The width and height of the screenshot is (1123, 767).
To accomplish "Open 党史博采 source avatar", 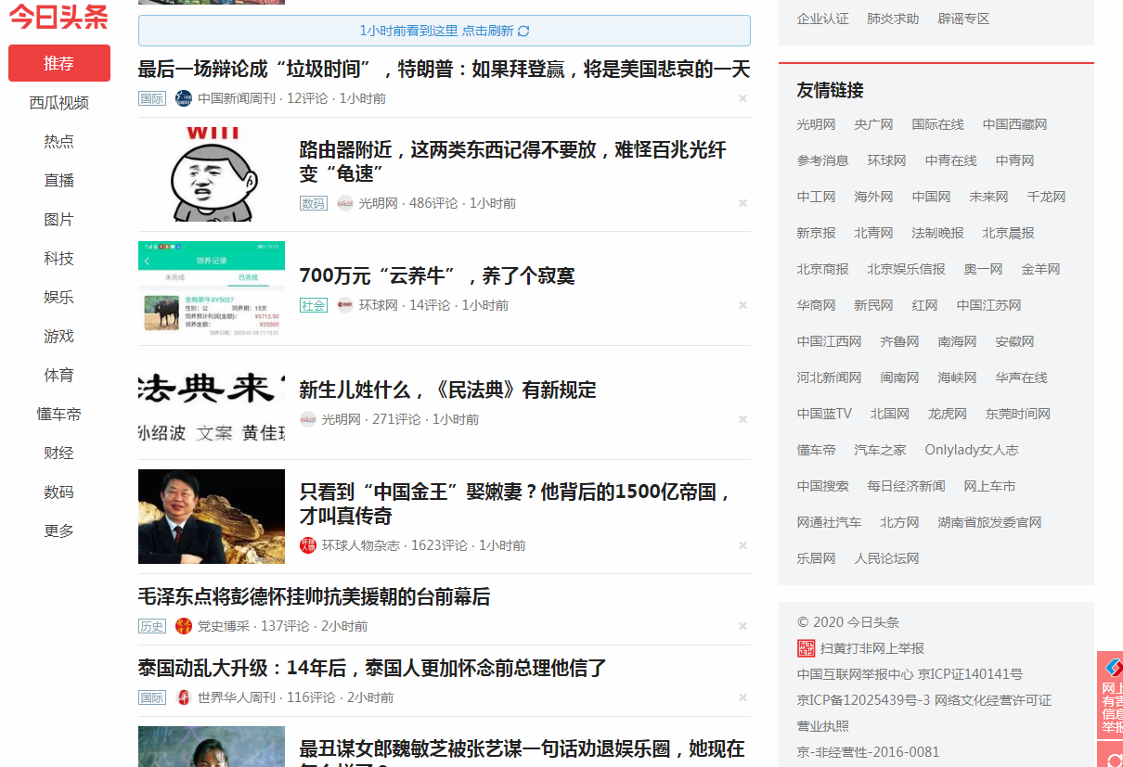I will (184, 626).
